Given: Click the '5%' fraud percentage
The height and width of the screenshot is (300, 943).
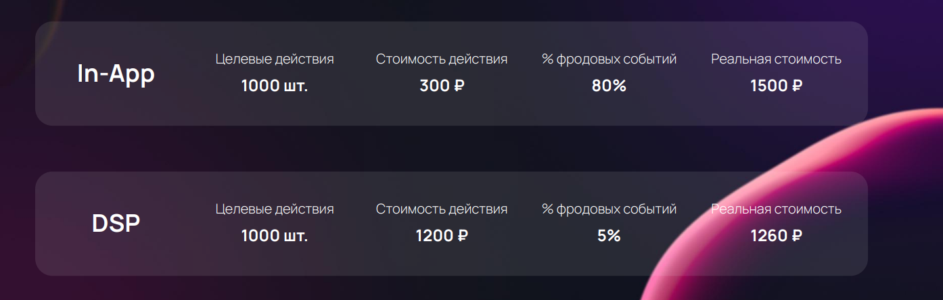Looking at the screenshot, I should pos(609,236).
